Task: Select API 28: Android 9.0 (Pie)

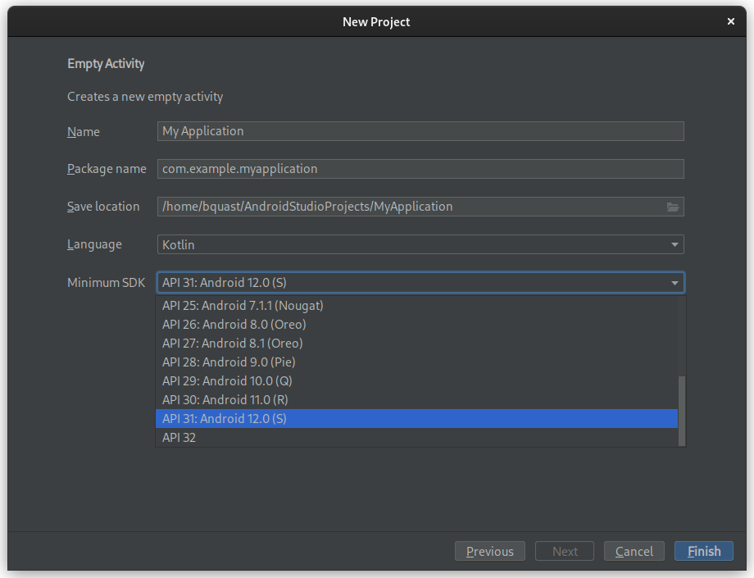Action: 229,362
